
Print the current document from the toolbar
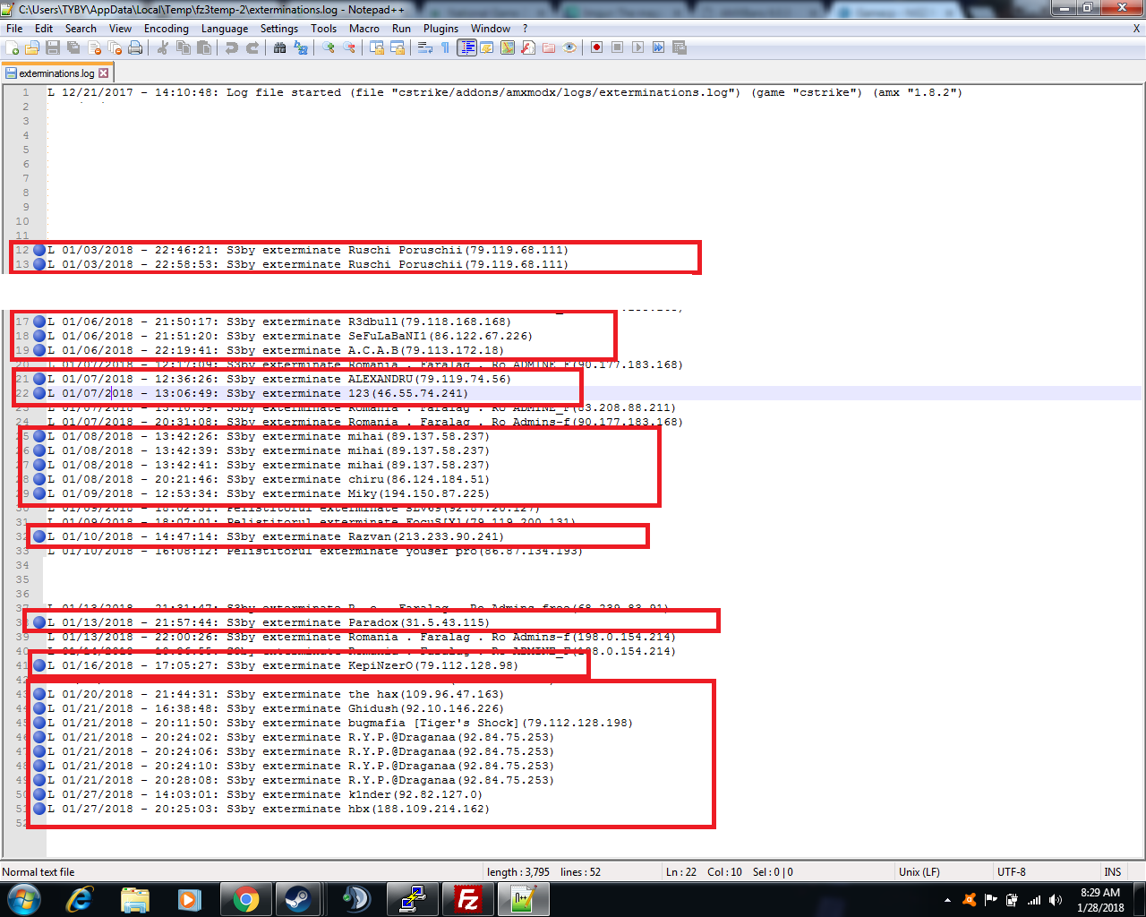(x=135, y=47)
